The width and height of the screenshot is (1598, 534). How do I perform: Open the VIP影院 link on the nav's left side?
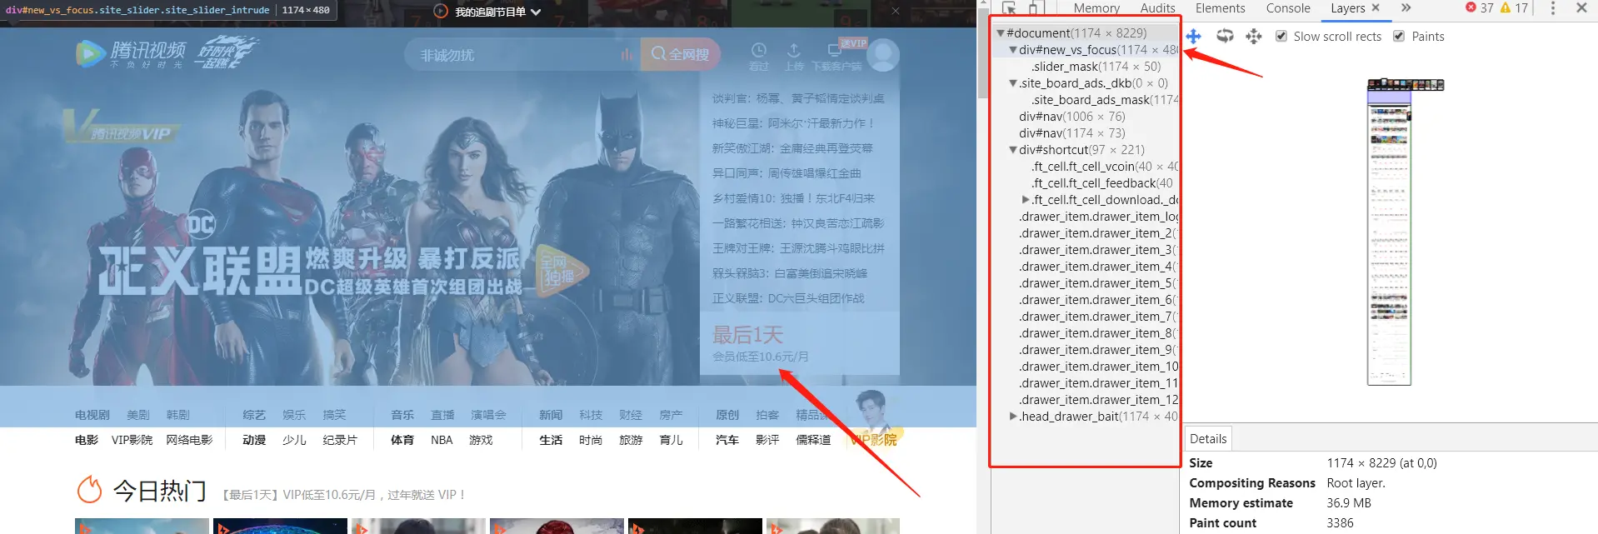[132, 440]
